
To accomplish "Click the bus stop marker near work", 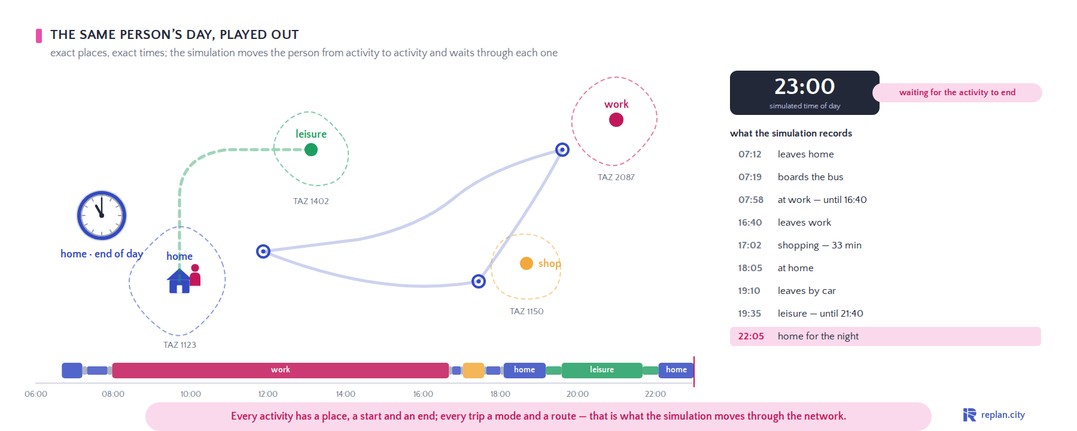I will point(562,150).
